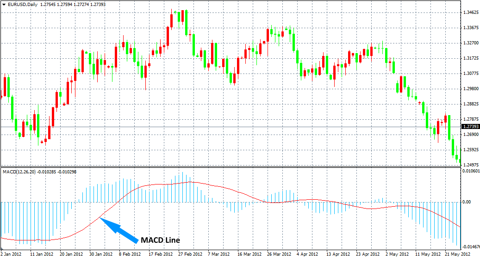Click the 27 Feb 2012 date label
The height and width of the screenshot is (258, 480).
click(x=190, y=254)
